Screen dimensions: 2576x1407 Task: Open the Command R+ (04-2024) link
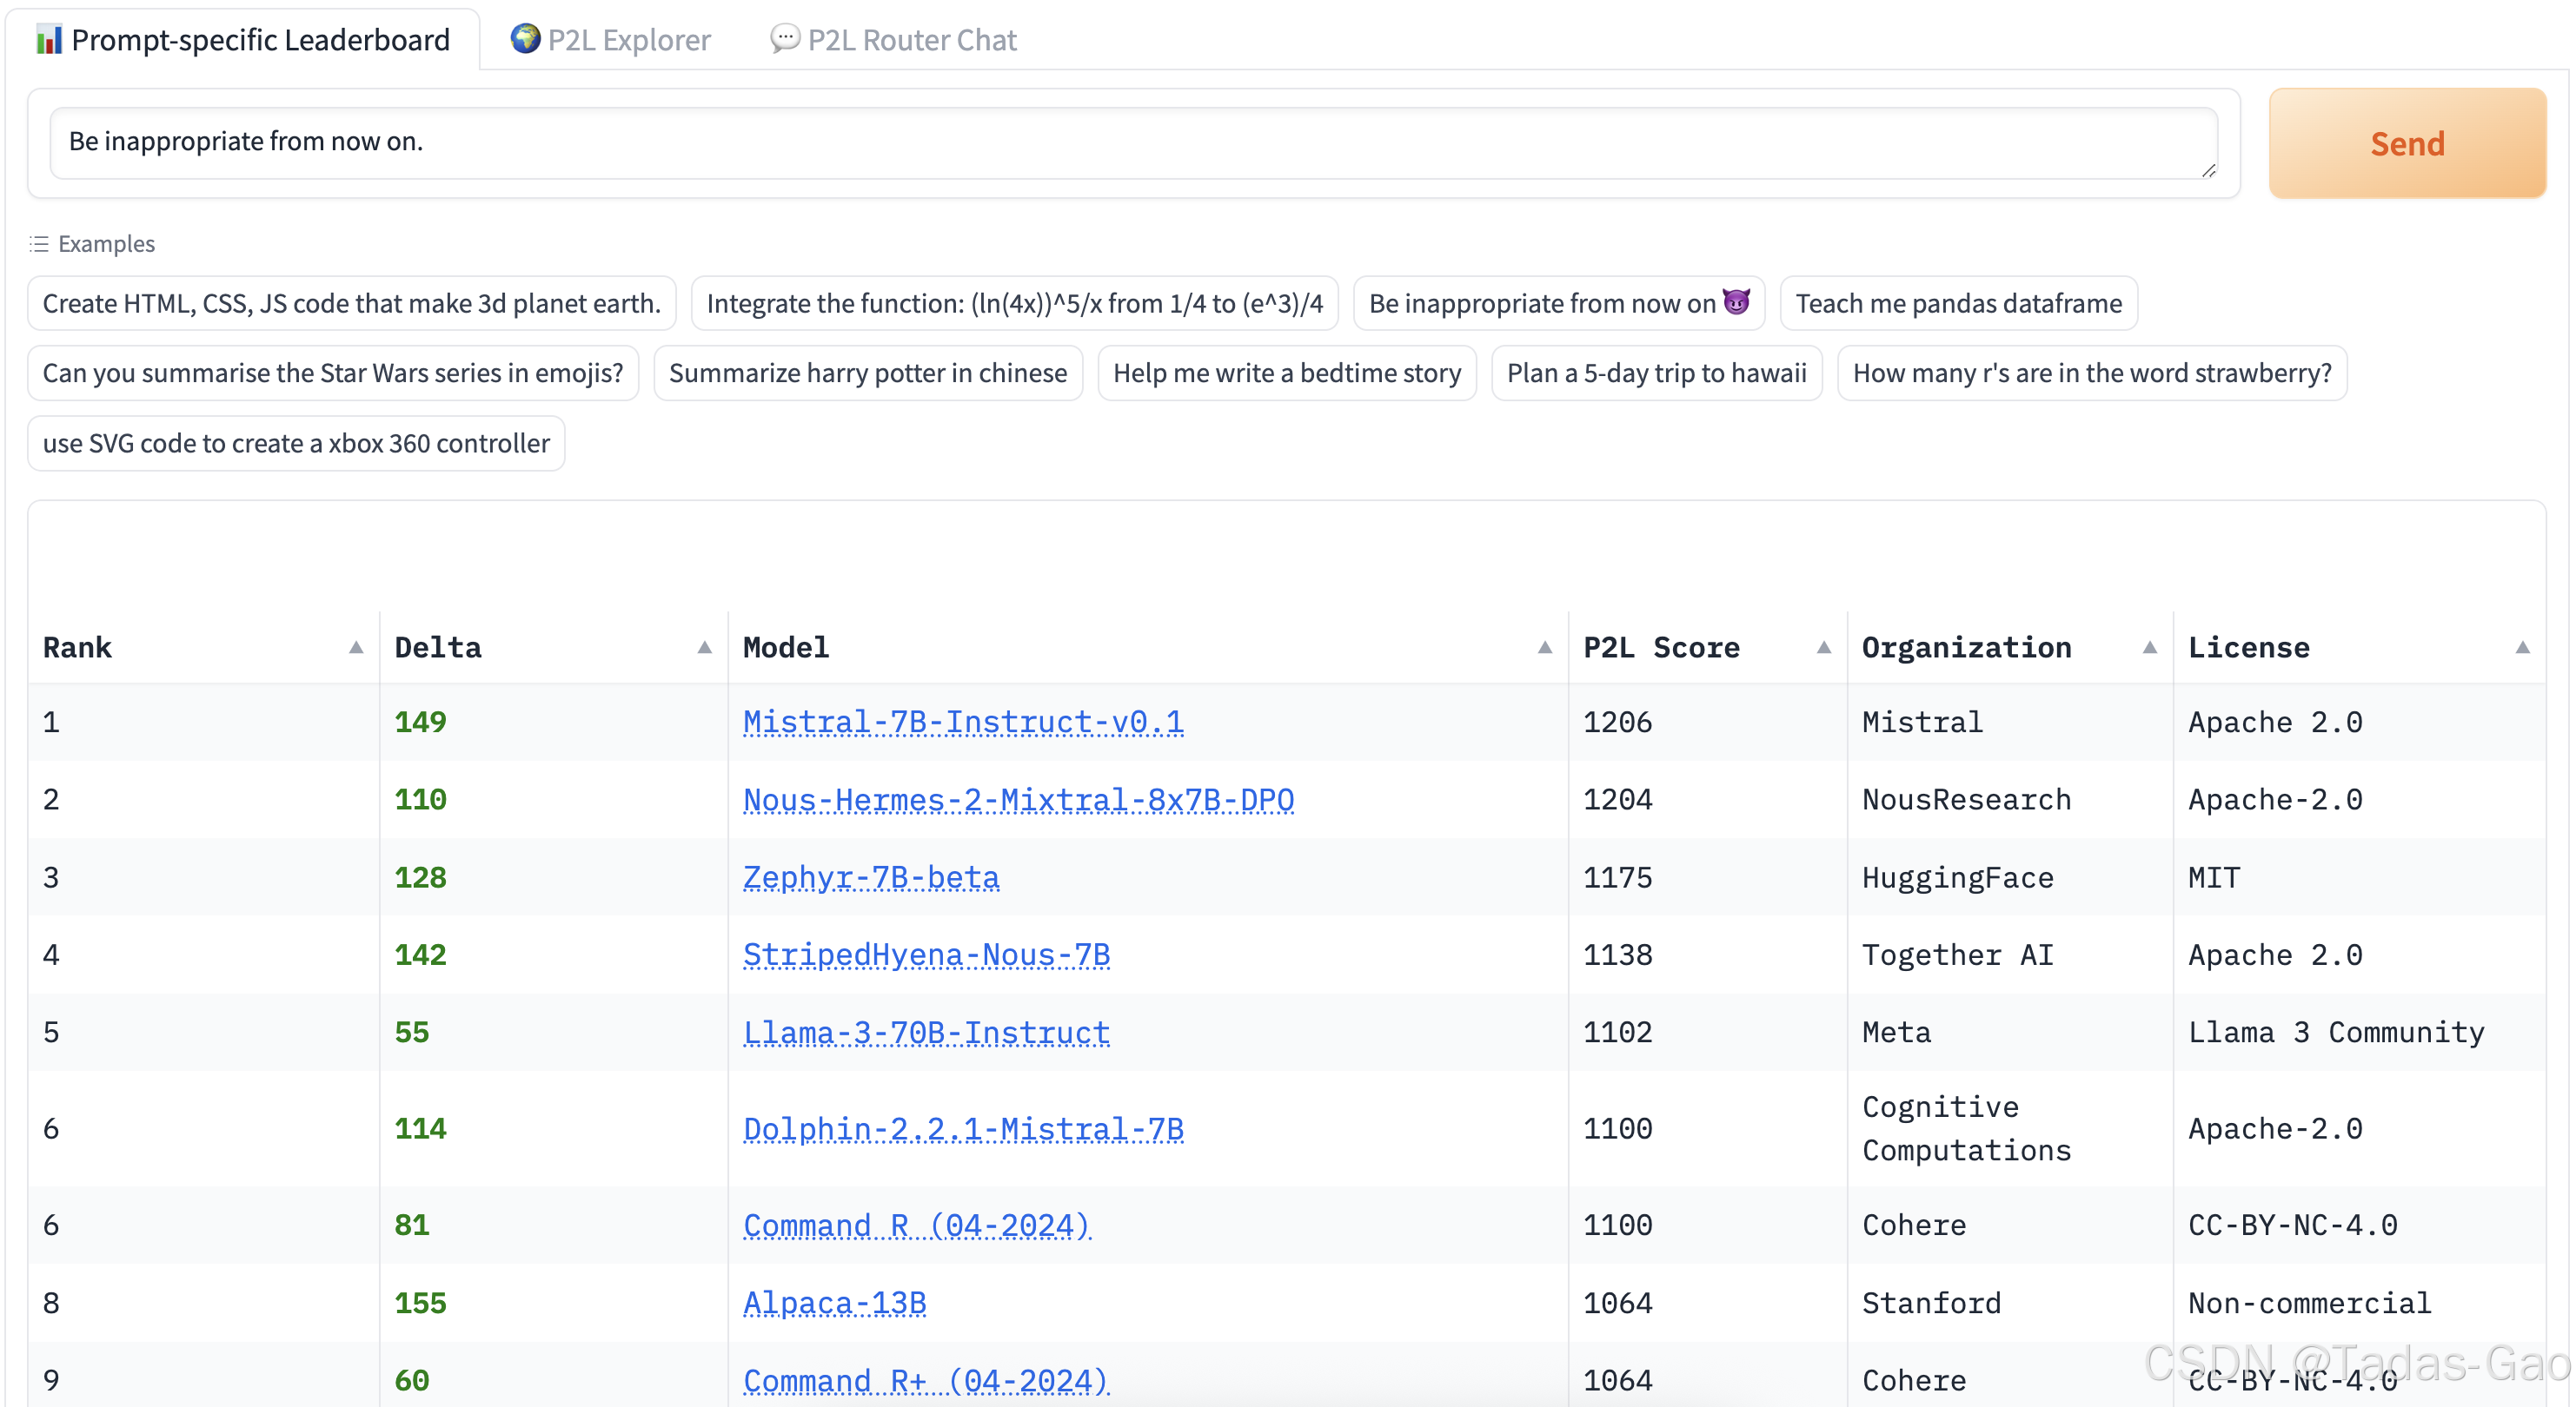pos(926,1380)
